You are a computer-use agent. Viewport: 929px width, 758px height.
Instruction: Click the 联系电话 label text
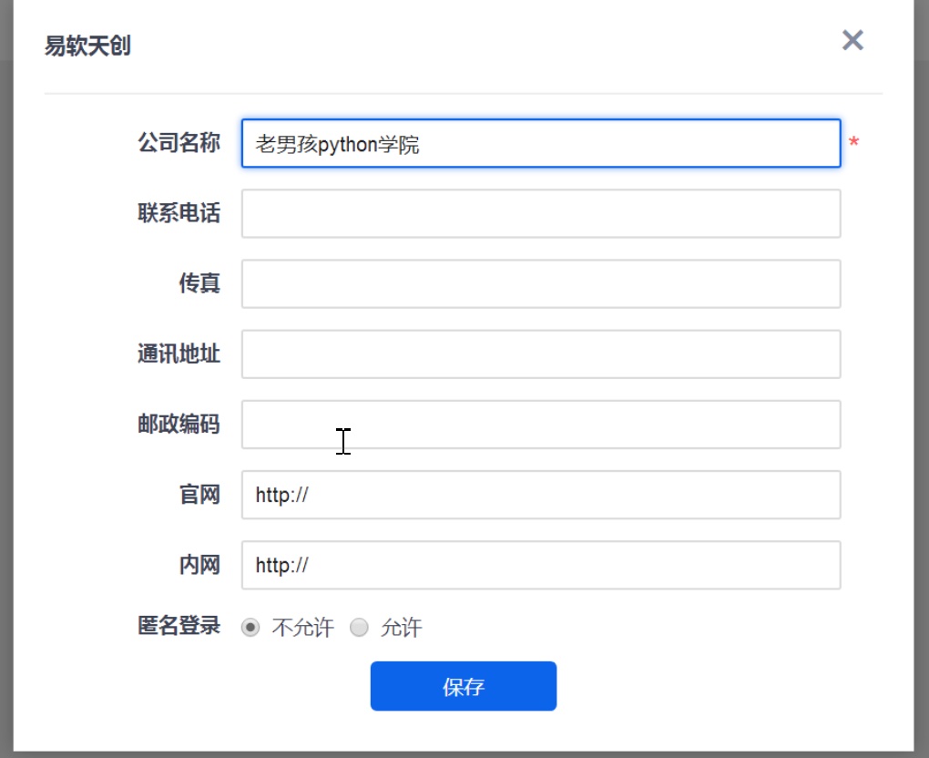179,213
